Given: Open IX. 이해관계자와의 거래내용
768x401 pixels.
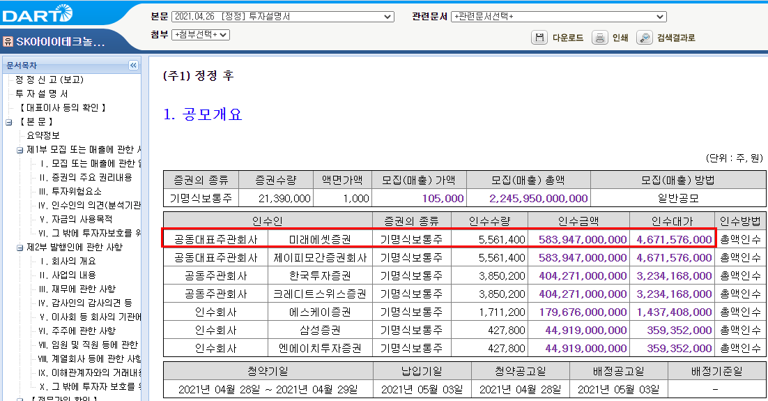Looking at the screenshot, I should point(90,372).
